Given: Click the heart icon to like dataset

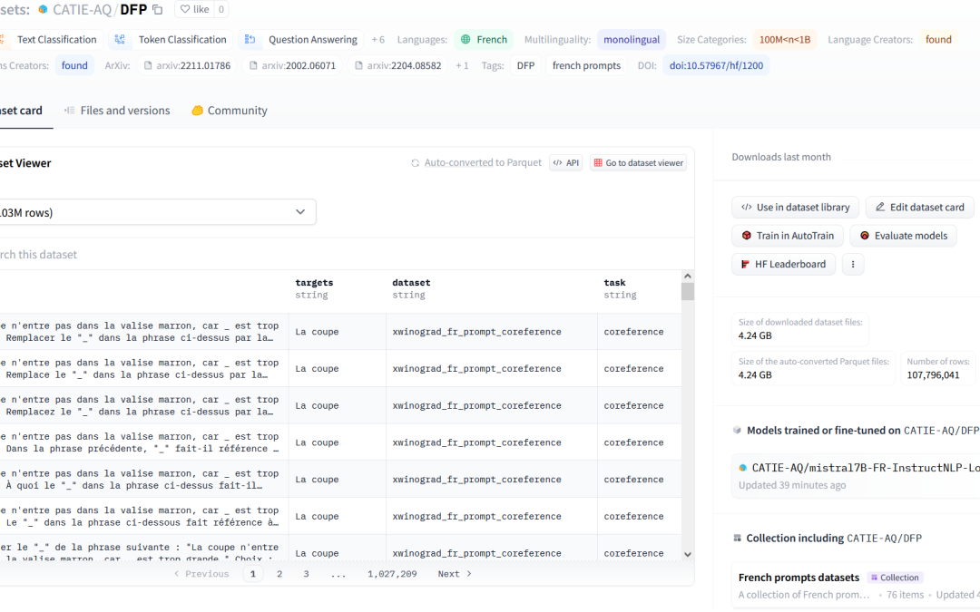Looking at the screenshot, I should [x=185, y=9].
